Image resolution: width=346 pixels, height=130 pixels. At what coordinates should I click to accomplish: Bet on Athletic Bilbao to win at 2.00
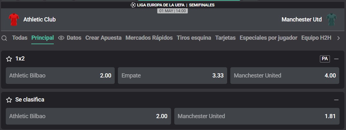click(x=60, y=76)
